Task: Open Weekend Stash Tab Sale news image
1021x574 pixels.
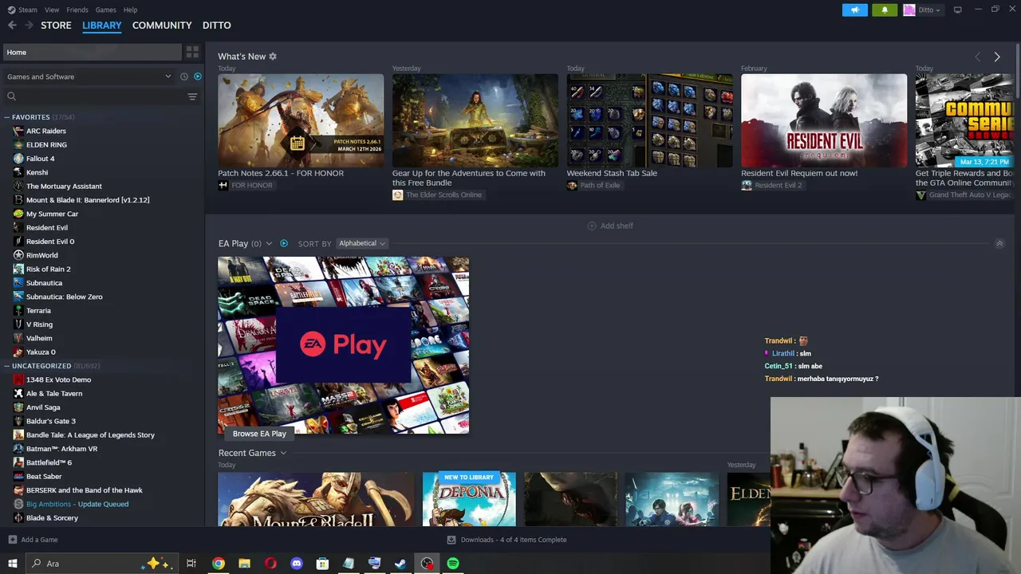Action: click(649, 120)
